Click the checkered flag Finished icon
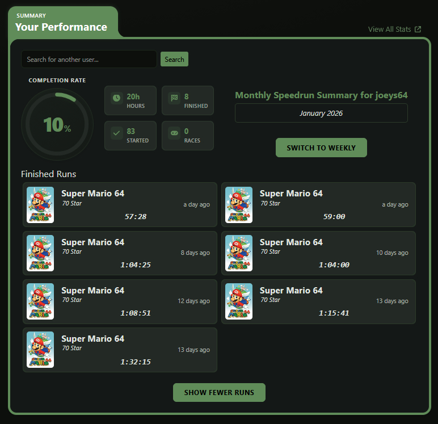 click(174, 98)
